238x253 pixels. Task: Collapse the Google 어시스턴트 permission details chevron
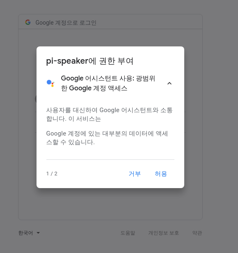coord(169,83)
